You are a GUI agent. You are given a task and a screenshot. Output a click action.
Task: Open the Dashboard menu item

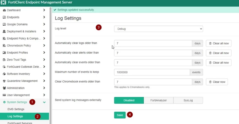point(24,10)
